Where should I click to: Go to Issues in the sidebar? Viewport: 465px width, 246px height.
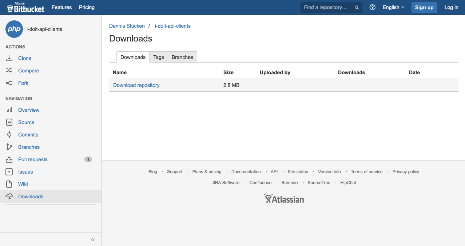pos(25,172)
